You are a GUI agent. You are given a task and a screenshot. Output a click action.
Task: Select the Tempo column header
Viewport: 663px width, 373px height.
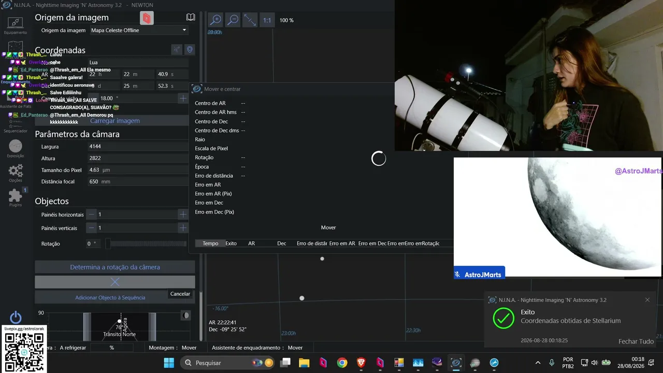[x=210, y=243]
